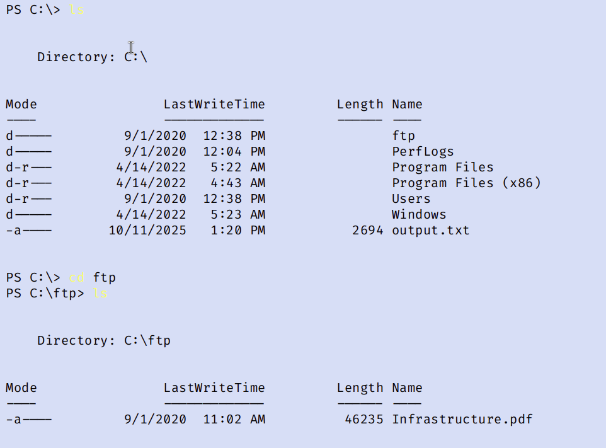Click the Name header above Infrastructure.pdf

407,388
